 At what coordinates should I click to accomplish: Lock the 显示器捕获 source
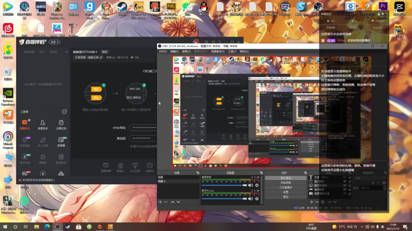(350, 185)
